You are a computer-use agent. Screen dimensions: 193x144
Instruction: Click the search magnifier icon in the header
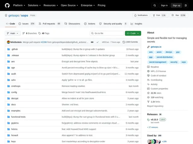(x=155, y=5)
